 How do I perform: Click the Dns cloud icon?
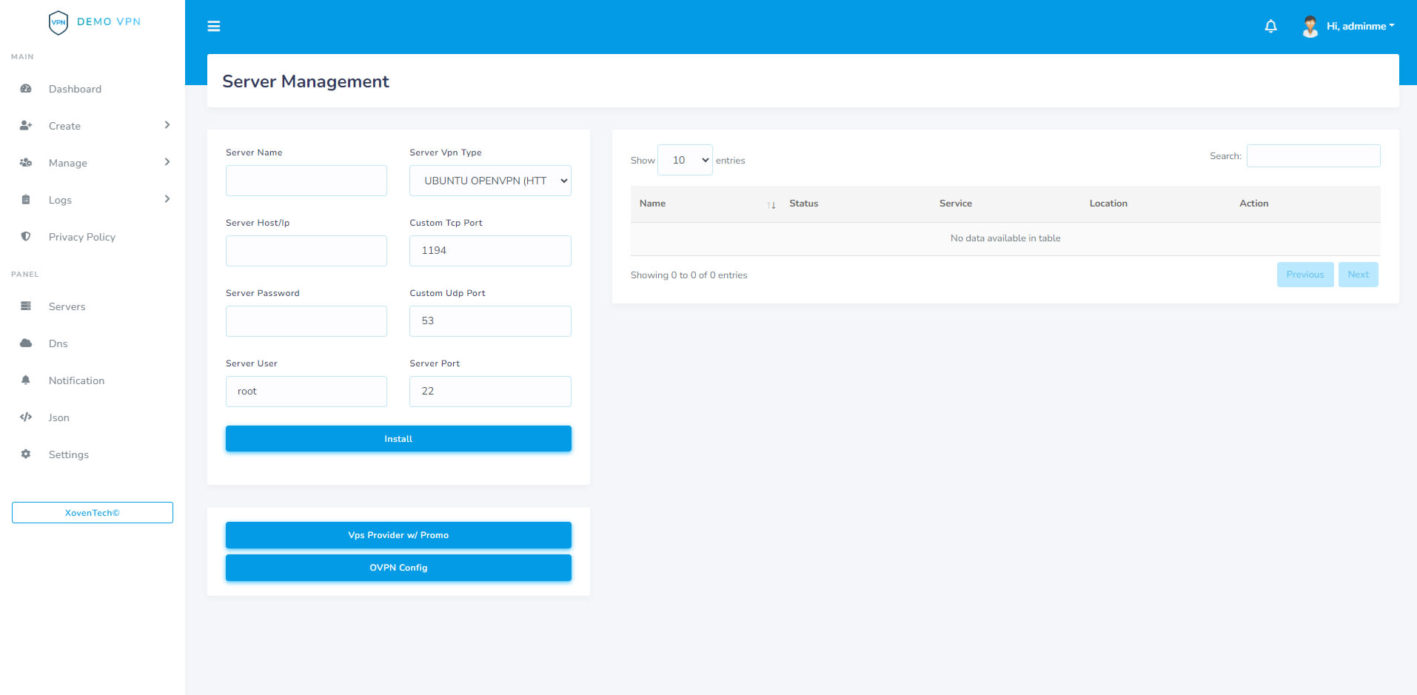coord(26,343)
